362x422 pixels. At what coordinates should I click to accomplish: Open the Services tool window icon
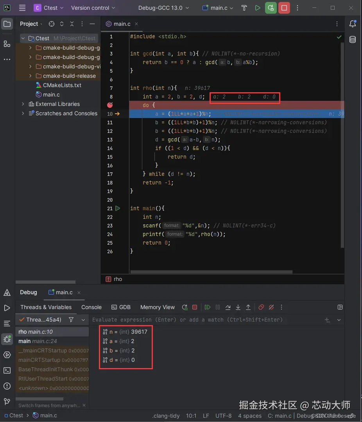click(x=7, y=355)
